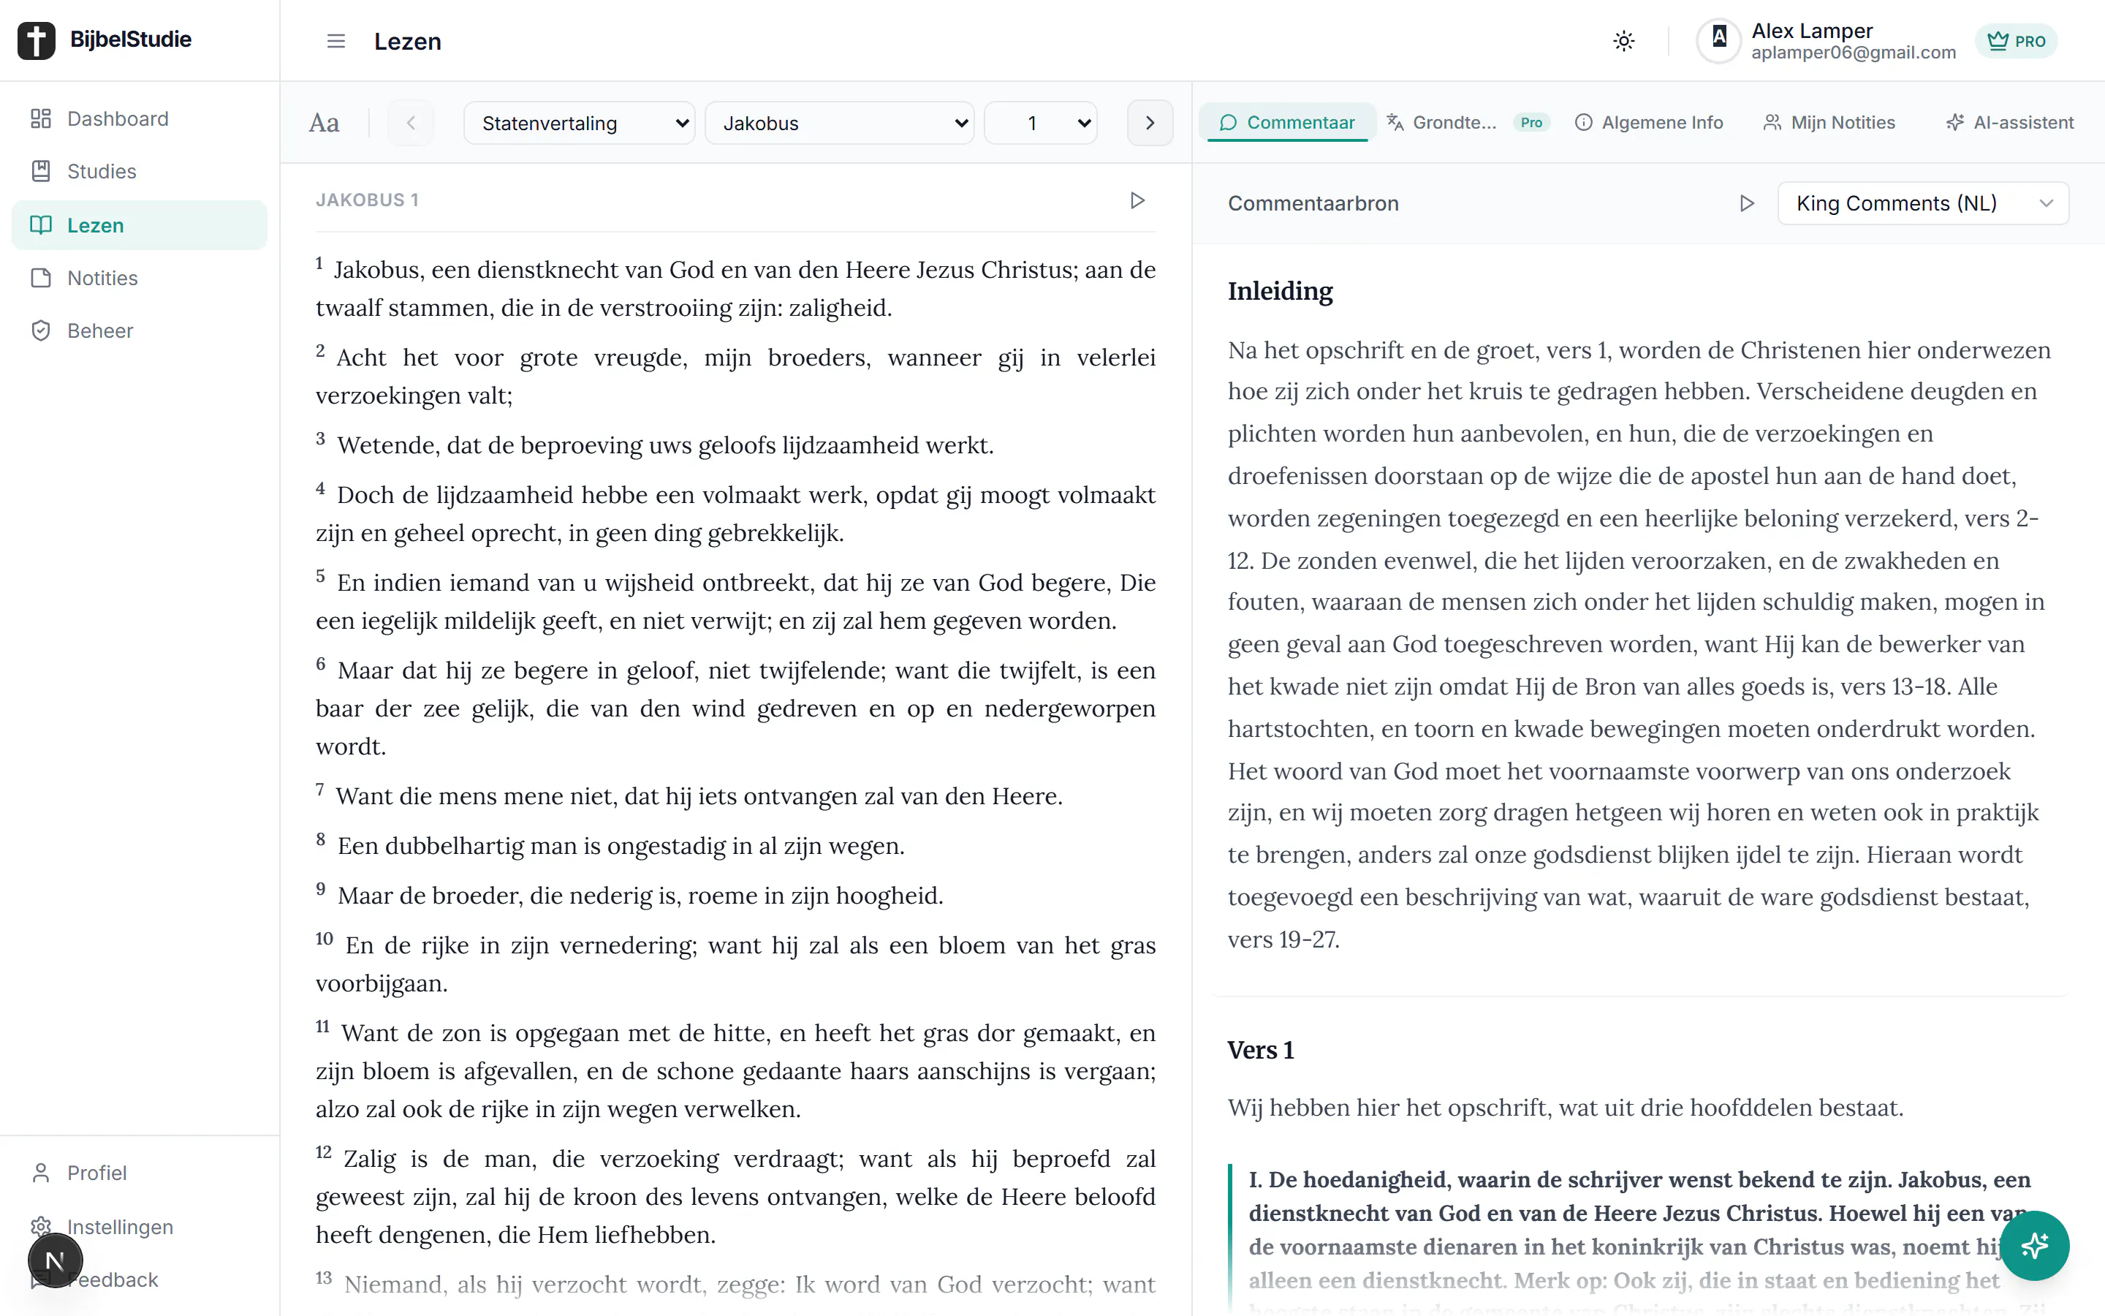The image size is (2105, 1316).
Task: Play audio for Jakobus 1
Action: (x=1137, y=200)
